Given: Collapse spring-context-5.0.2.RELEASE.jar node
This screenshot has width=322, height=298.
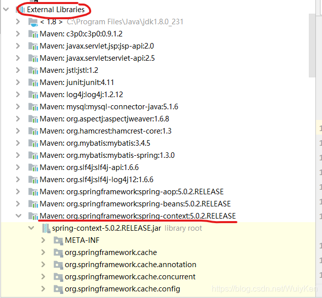Looking at the screenshot, I should tap(31, 228).
